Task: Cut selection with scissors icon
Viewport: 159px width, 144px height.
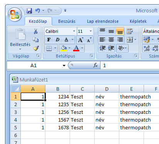Action: pos(35,31)
